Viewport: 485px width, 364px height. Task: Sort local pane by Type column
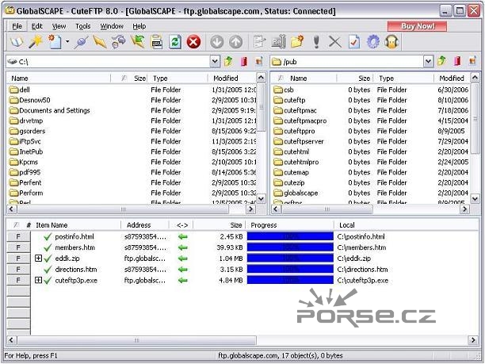178,79
